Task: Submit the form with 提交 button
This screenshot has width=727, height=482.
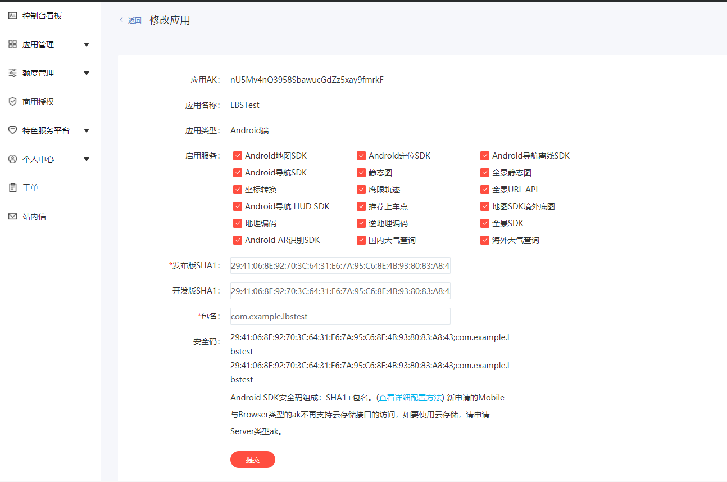Action: tap(252, 459)
